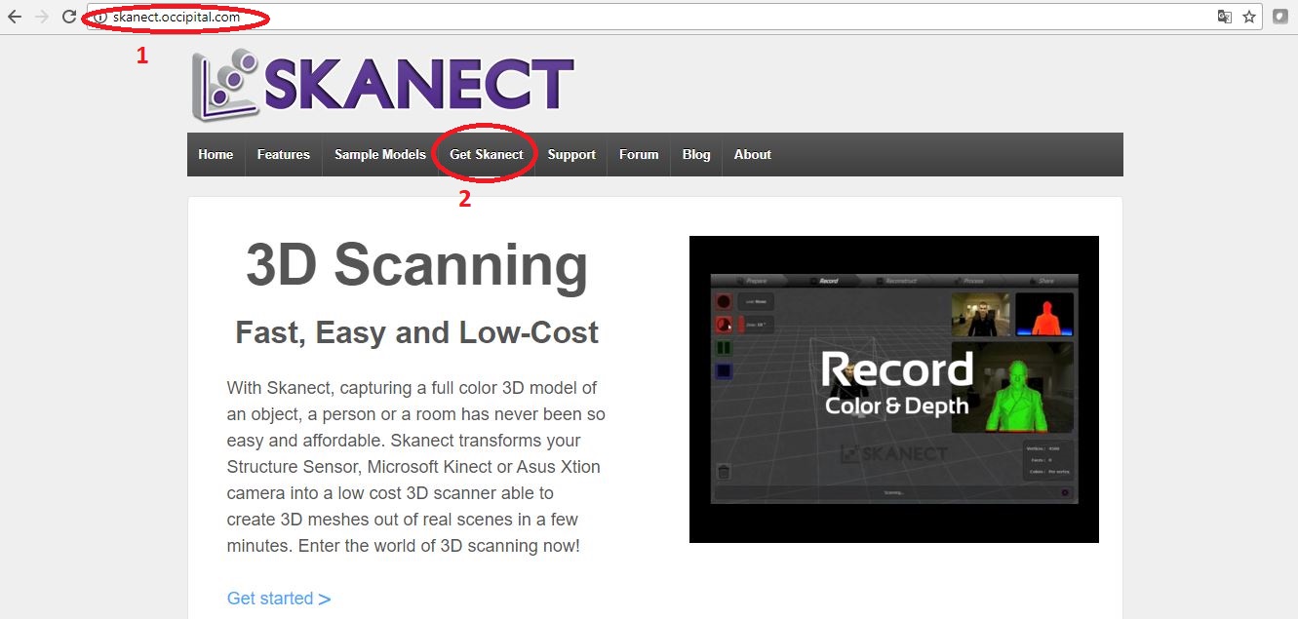Bookmark this page with the star icon
The width and height of the screenshot is (1298, 619).
(x=1249, y=17)
